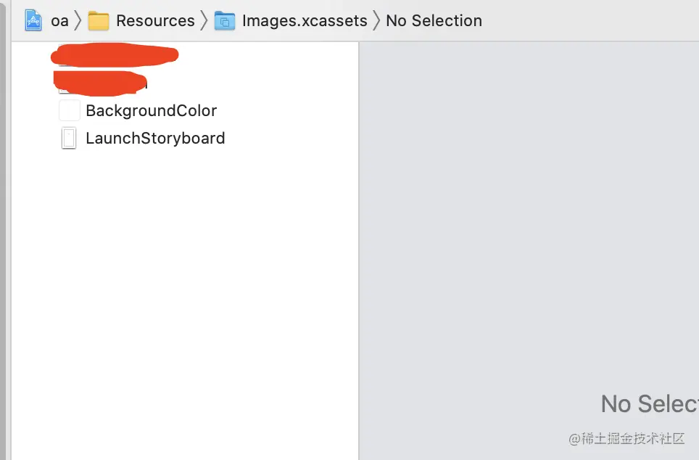Click the yellow Resources folder icon

tap(99, 20)
